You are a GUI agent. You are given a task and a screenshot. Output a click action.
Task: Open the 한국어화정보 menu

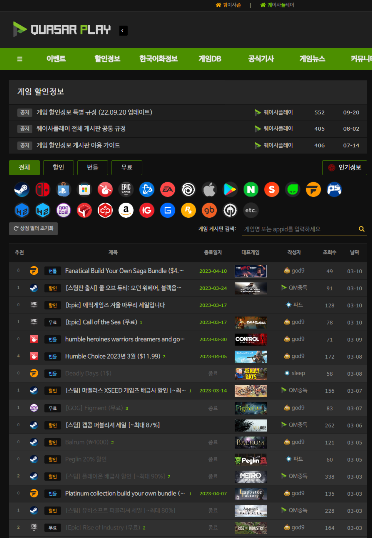click(x=158, y=59)
